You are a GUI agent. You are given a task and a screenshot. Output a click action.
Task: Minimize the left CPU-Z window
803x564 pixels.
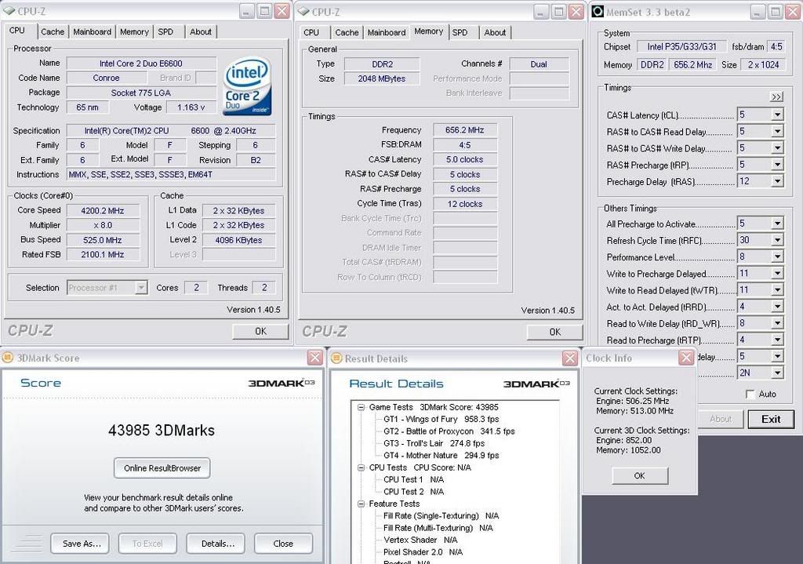point(247,11)
